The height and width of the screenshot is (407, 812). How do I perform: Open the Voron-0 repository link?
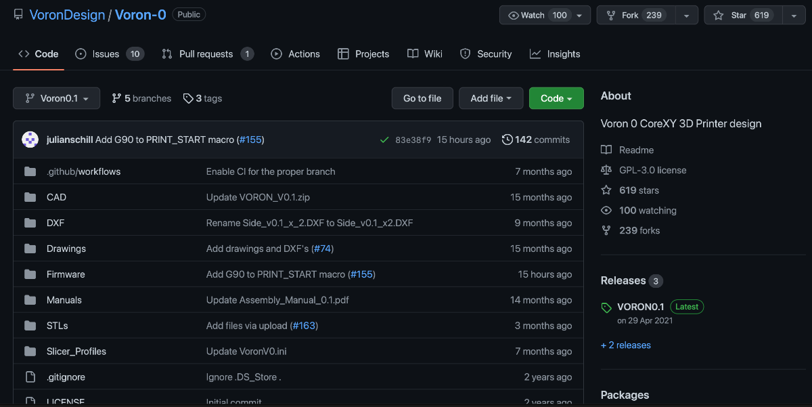[140, 14]
